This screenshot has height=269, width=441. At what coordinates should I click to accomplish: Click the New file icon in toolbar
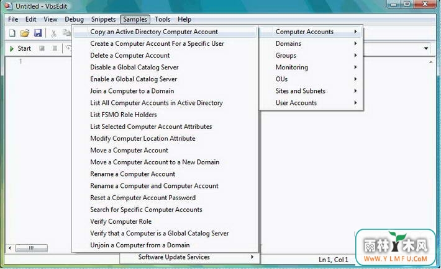pos(12,33)
